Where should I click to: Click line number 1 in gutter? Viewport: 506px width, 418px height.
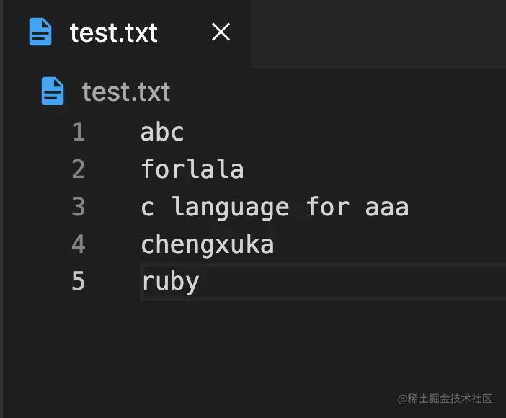click(x=79, y=132)
